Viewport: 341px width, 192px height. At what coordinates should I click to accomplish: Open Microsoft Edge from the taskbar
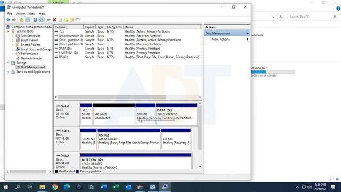[x=67, y=187]
